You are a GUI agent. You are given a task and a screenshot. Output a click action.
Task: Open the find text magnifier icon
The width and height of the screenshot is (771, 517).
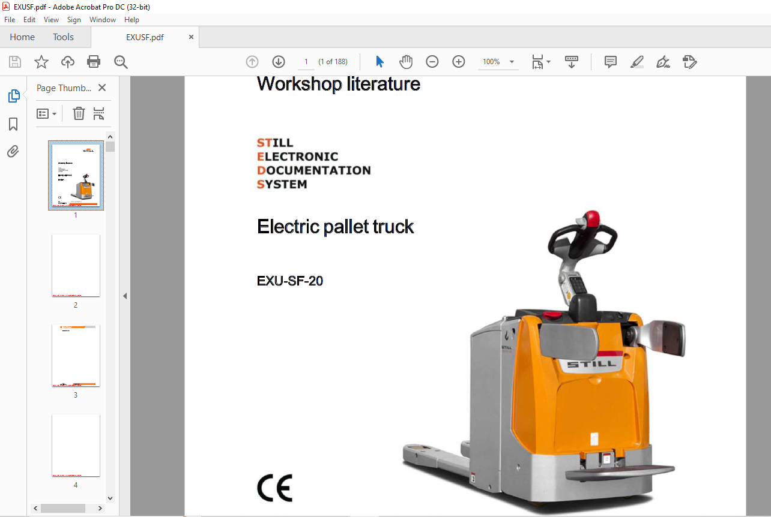pos(121,62)
